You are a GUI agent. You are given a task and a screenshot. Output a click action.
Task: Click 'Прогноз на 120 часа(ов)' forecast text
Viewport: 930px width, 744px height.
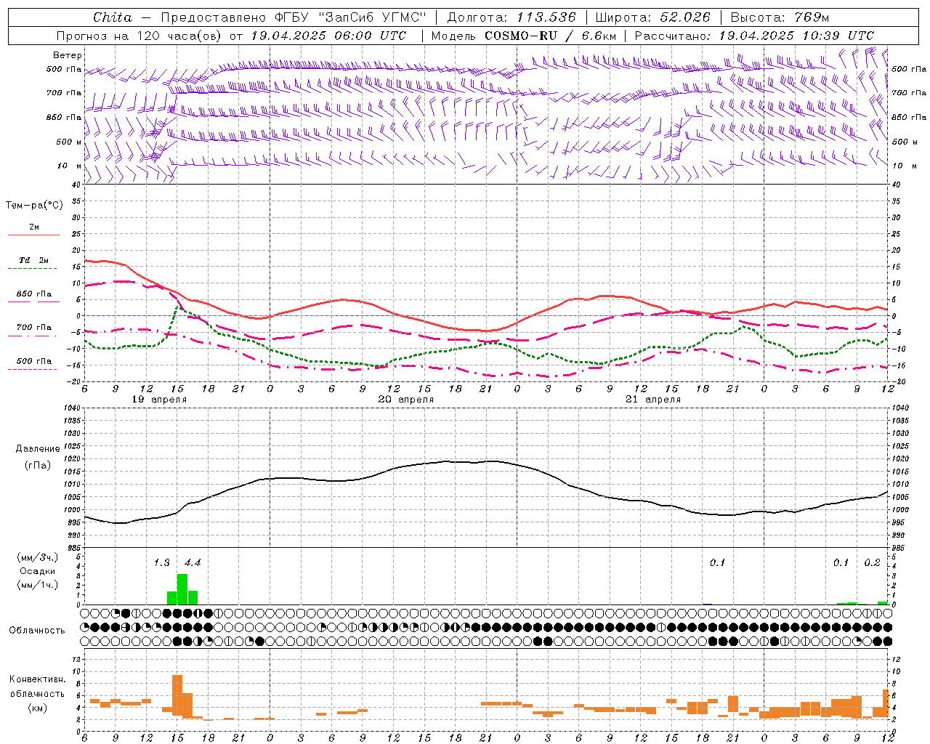[139, 36]
